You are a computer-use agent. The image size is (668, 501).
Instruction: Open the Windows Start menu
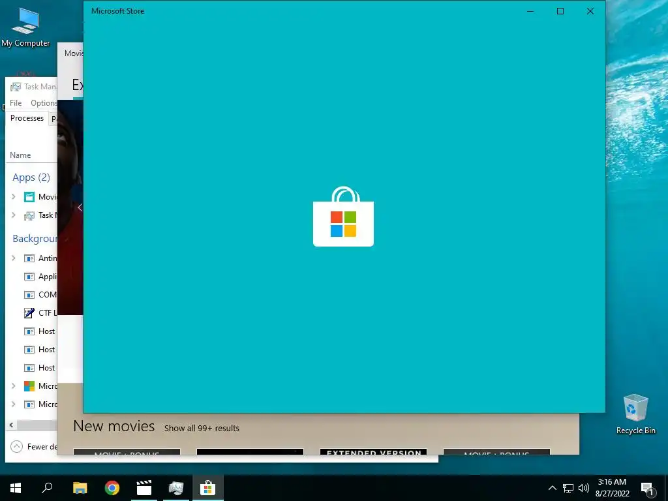(16, 488)
